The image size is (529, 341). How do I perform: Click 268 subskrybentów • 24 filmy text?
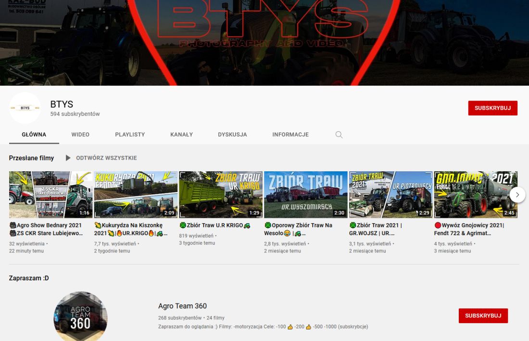pos(191,318)
